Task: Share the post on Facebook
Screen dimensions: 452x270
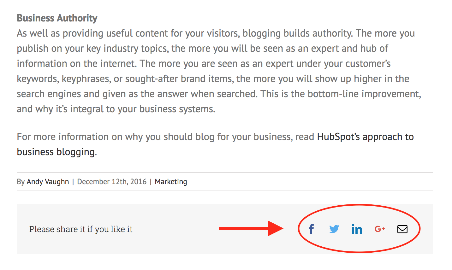Action: (x=311, y=229)
